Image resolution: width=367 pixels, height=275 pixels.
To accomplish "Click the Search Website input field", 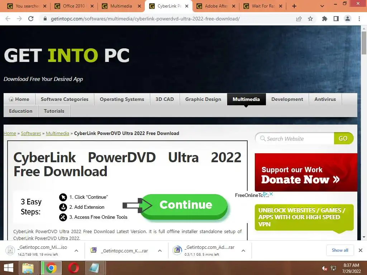I will (x=295, y=139).
